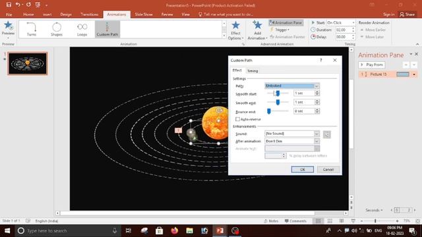Click the Bounce end slider handle
The height and width of the screenshot is (237, 422).
point(269,111)
